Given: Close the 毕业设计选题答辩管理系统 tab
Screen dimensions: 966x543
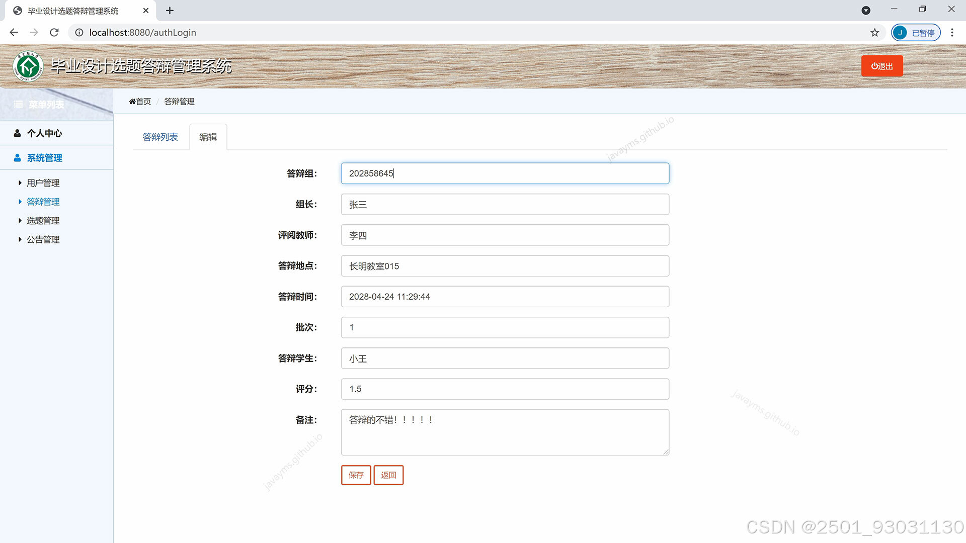Looking at the screenshot, I should point(145,11).
